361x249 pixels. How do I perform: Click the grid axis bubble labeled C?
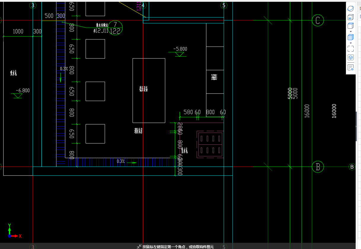coord(318,20)
